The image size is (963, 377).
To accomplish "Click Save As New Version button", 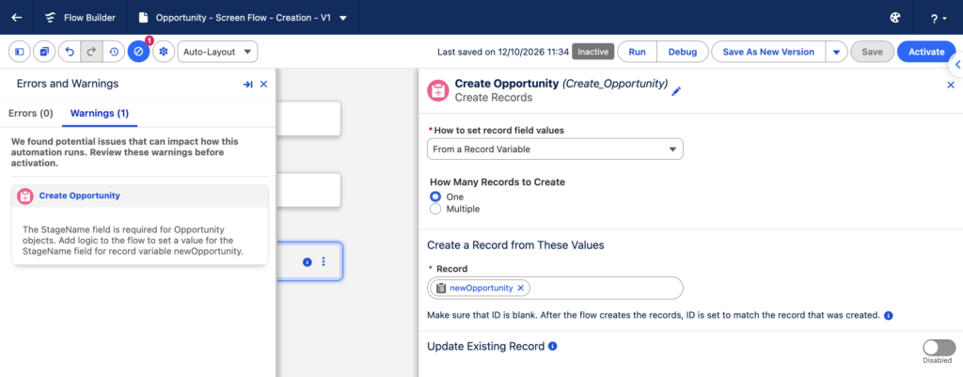I will tap(768, 52).
